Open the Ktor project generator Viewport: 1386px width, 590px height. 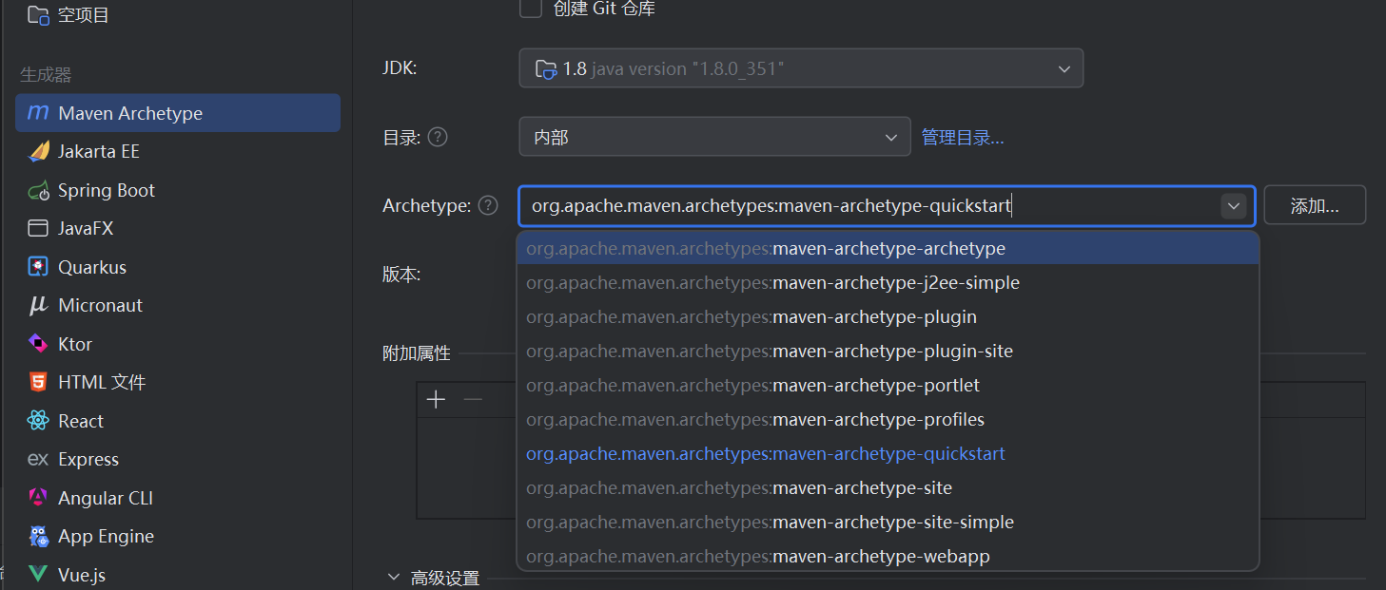[76, 343]
